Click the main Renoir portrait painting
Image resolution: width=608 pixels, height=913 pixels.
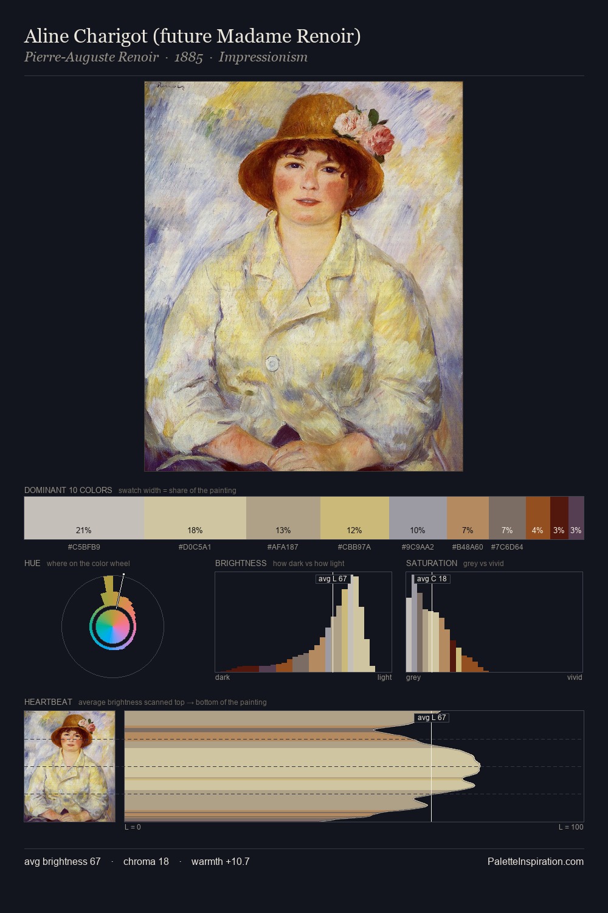coord(303,276)
